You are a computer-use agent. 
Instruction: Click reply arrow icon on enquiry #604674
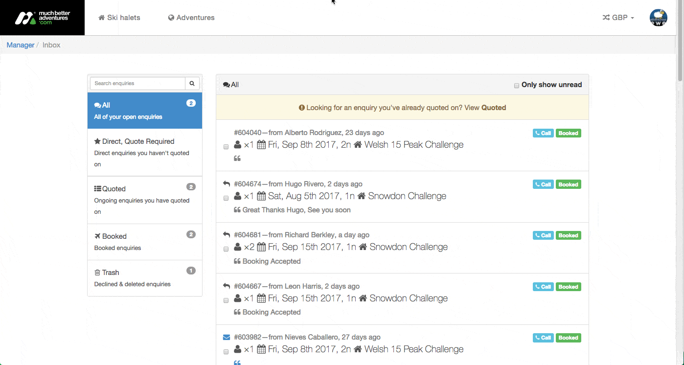click(x=227, y=184)
